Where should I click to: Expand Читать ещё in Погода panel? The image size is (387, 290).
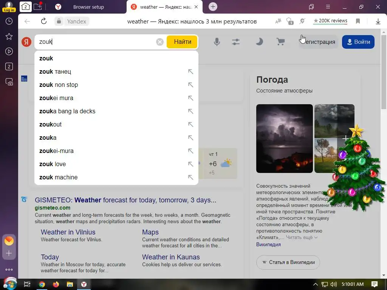tap(302, 237)
